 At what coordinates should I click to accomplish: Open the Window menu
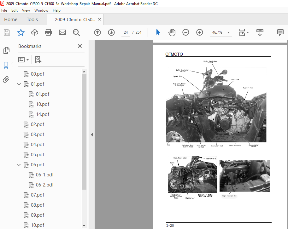(41, 10)
